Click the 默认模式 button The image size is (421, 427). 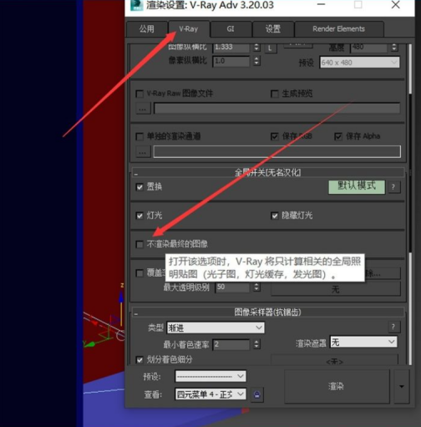pyautogui.click(x=357, y=186)
